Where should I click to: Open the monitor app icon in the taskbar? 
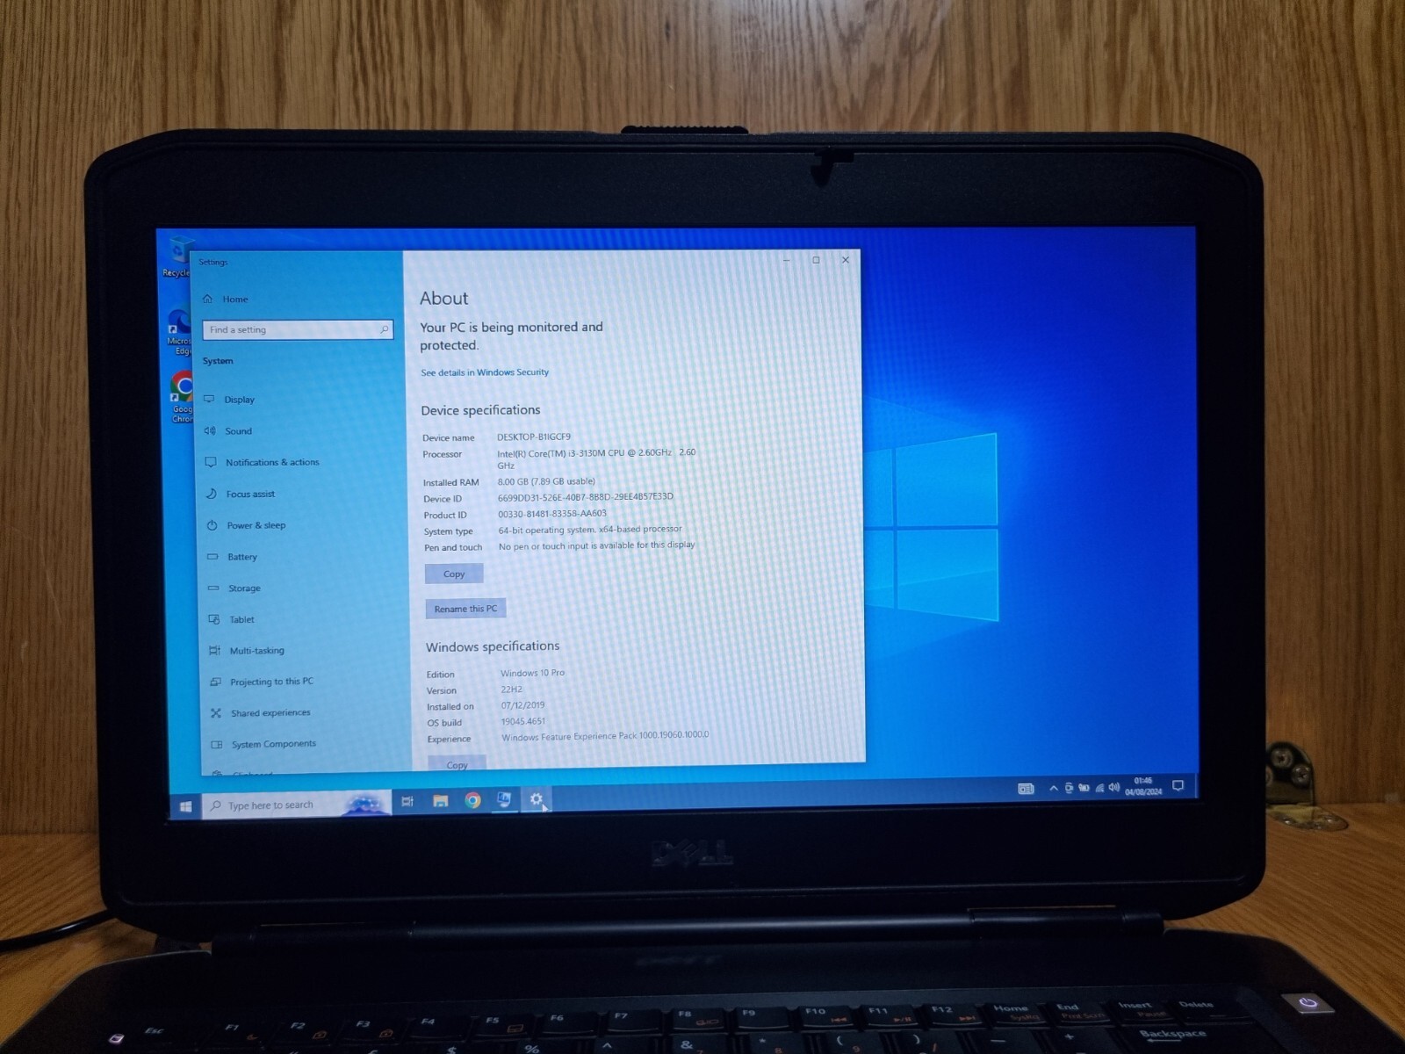coord(504,799)
